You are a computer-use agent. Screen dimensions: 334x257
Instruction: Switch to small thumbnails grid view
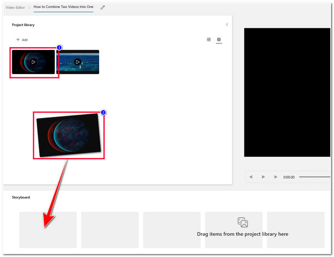click(219, 39)
